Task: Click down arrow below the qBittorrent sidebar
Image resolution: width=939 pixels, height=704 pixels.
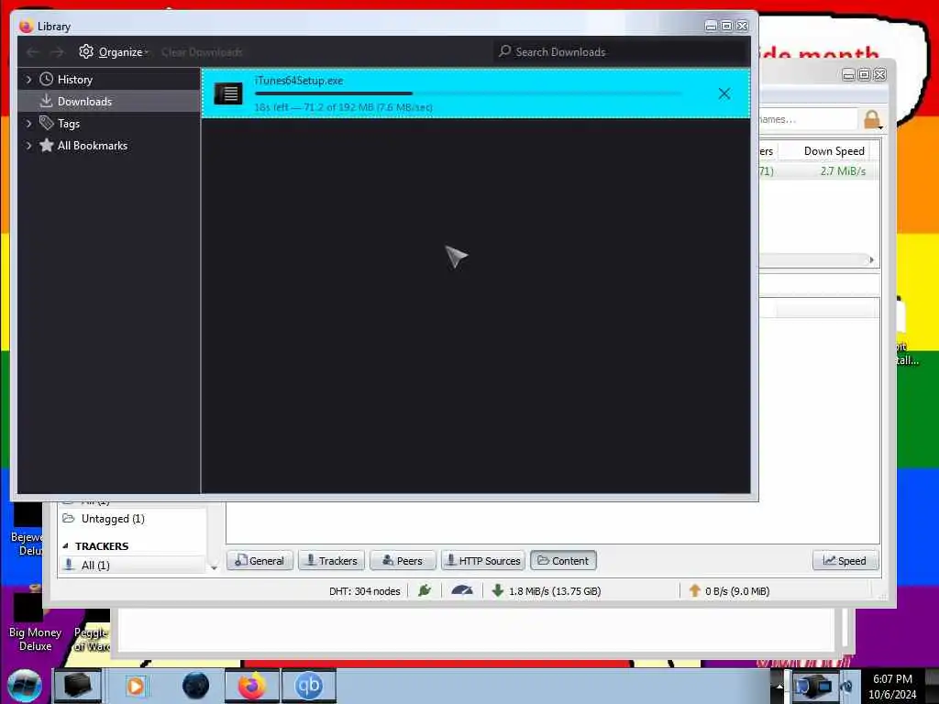Action: pos(214,567)
